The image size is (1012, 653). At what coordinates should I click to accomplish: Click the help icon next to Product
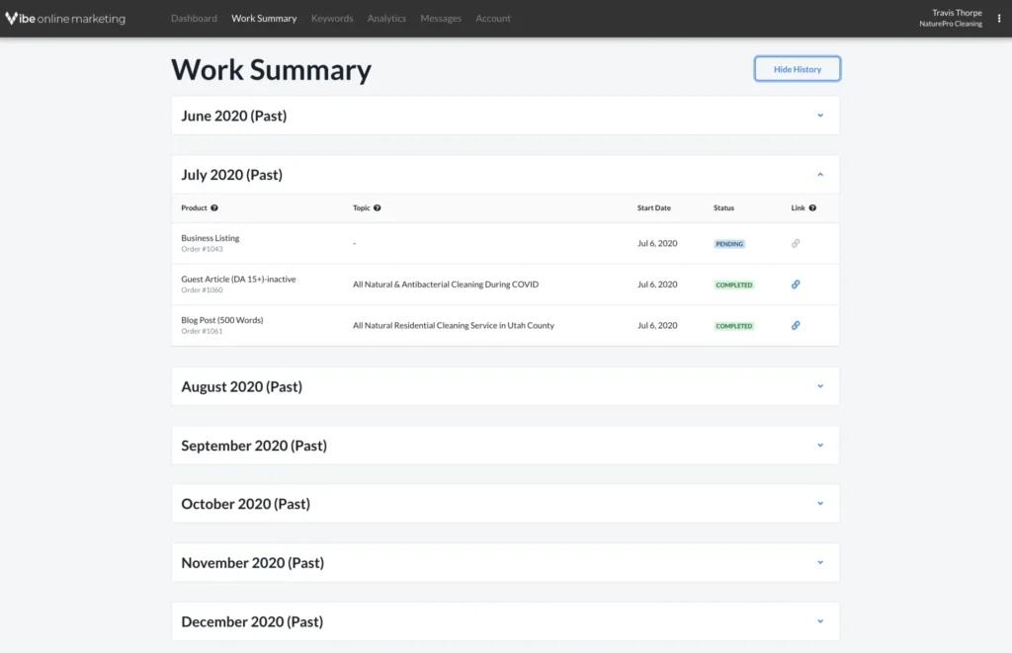point(214,208)
